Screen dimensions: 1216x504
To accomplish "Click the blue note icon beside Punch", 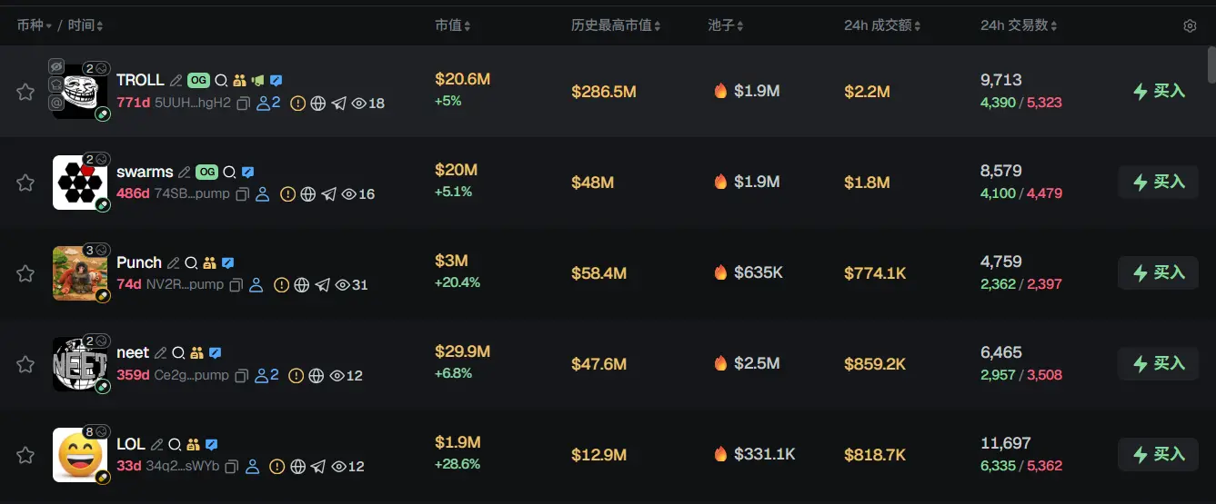I will (x=228, y=262).
